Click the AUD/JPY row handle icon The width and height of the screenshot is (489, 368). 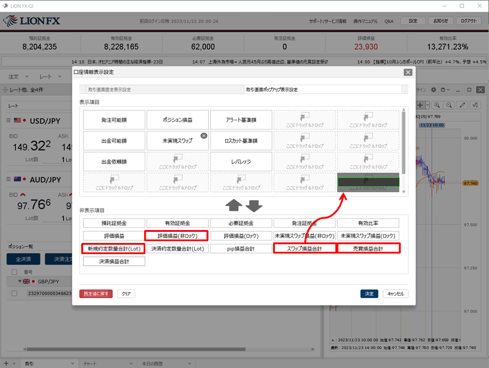coord(9,179)
